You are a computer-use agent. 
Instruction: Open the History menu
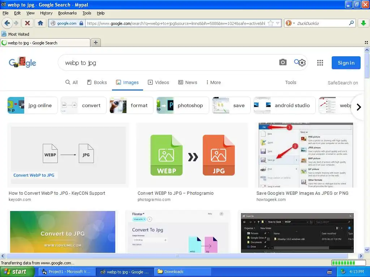(x=46, y=13)
